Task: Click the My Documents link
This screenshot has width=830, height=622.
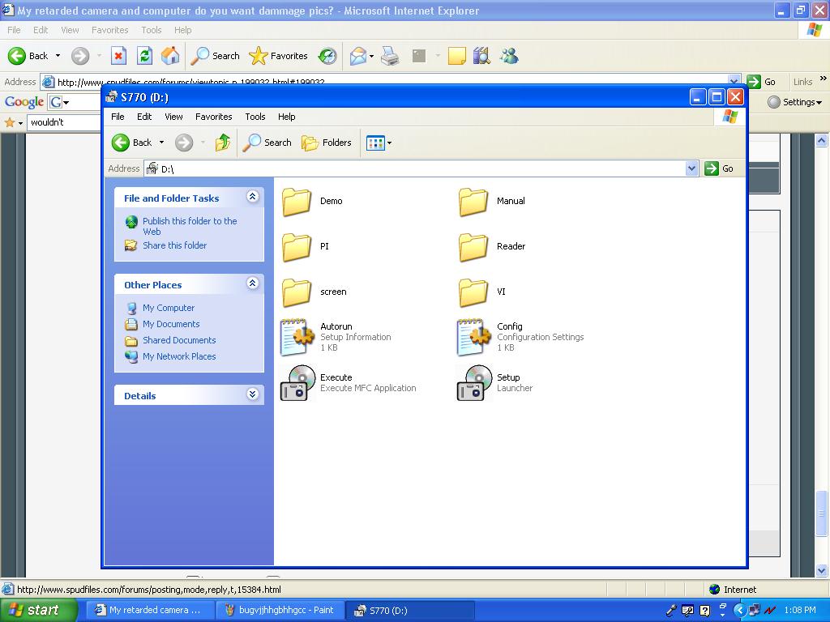Action: (171, 324)
